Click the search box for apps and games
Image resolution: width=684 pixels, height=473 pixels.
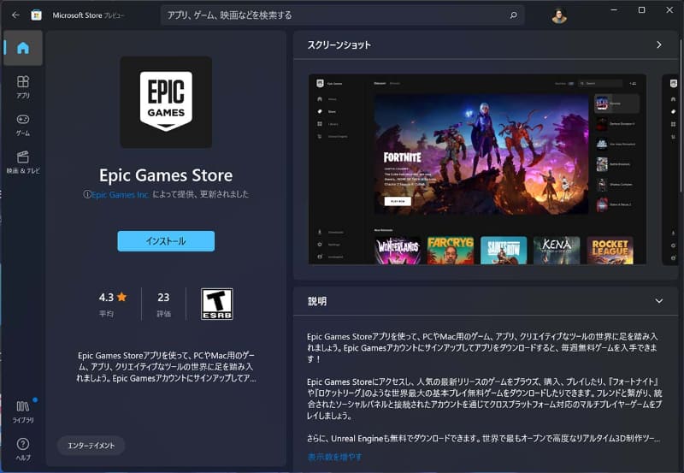point(343,15)
